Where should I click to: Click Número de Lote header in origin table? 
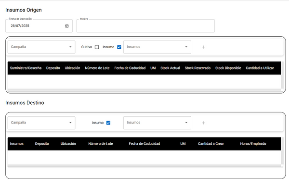click(x=97, y=68)
